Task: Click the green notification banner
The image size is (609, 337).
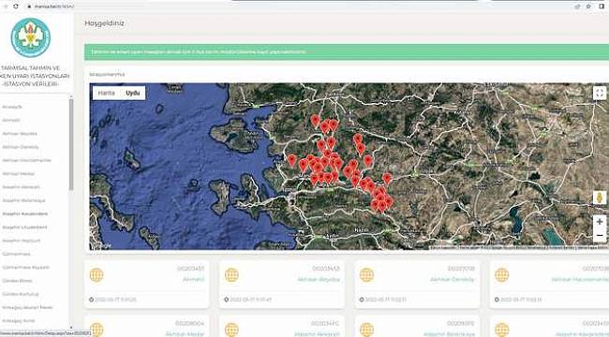Action: [347, 51]
